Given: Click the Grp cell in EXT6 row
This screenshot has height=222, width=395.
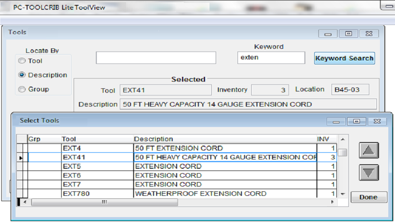Looking at the screenshot, I should (x=44, y=175).
